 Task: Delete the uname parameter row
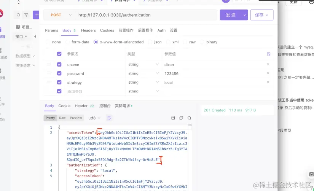click(268, 64)
